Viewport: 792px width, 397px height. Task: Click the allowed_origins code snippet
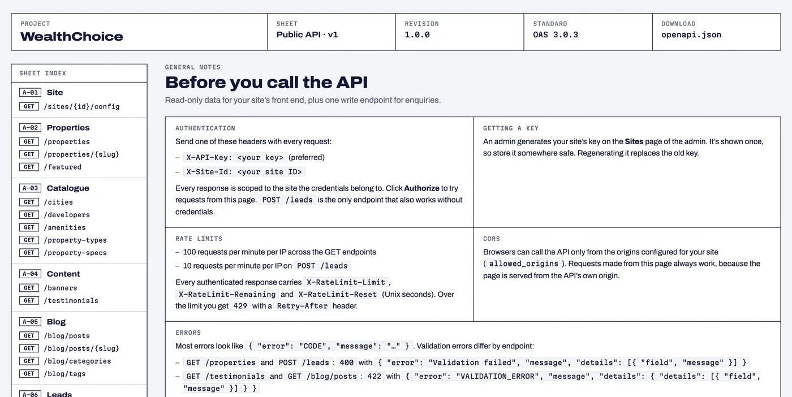click(x=524, y=264)
